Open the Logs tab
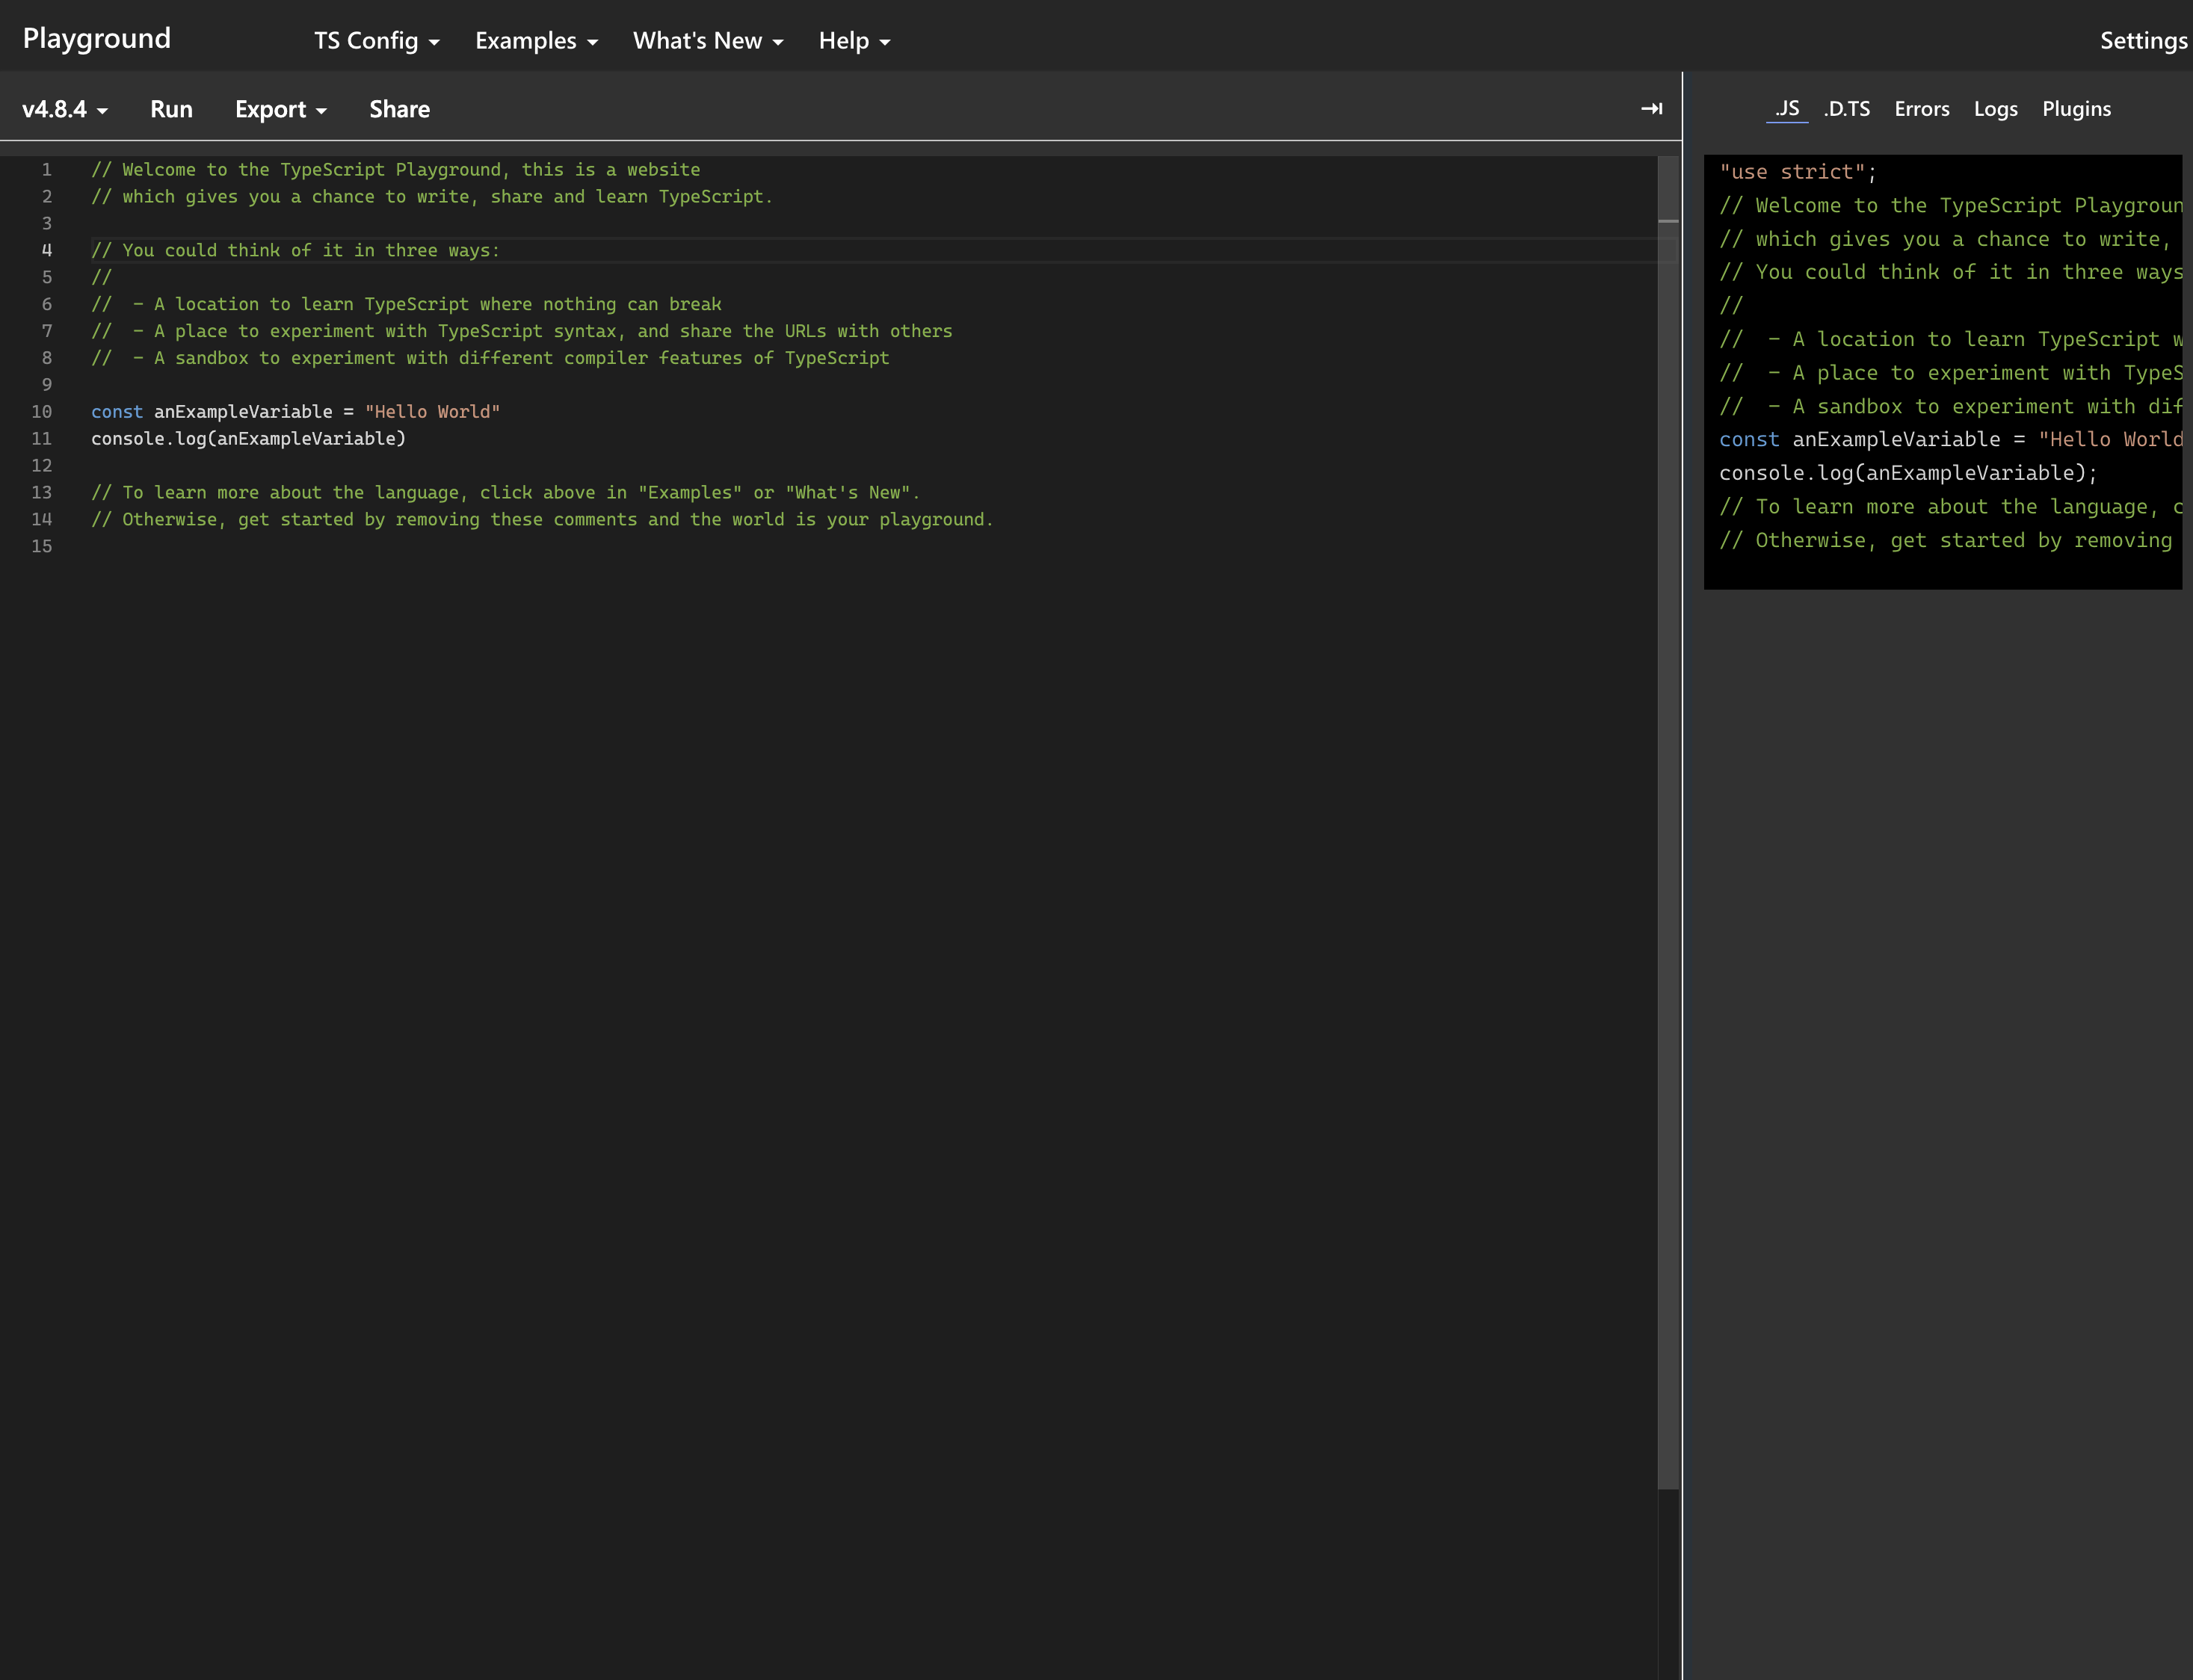Screen dimensions: 2193x1680 coord(1995,109)
